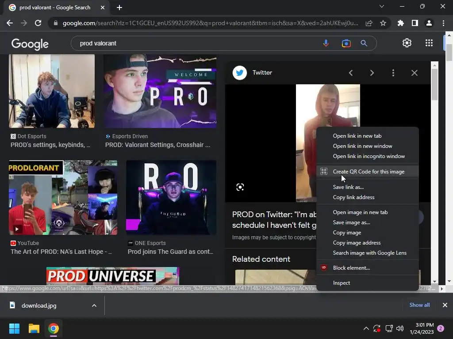The width and height of the screenshot is (453, 339).
Task: Choose Search image with Google Lens
Action: pos(368,253)
